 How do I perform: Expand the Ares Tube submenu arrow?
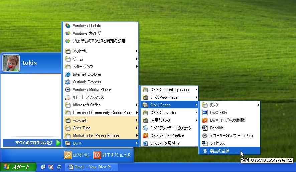coord(137,128)
